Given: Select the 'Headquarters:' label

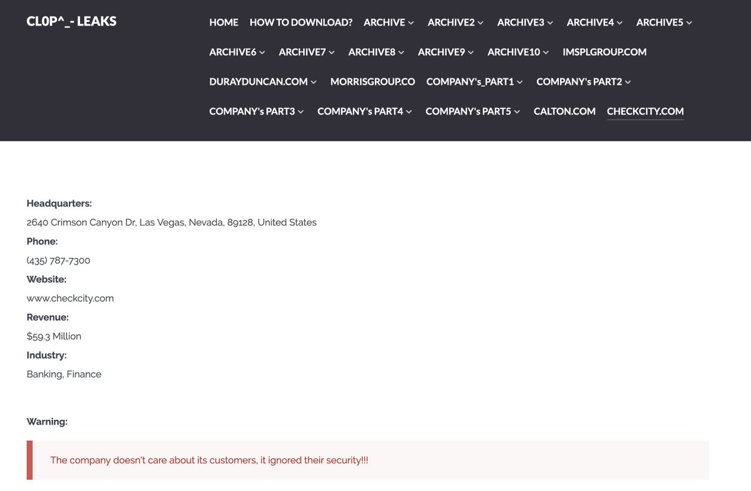Looking at the screenshot, I should click(59, 203).
